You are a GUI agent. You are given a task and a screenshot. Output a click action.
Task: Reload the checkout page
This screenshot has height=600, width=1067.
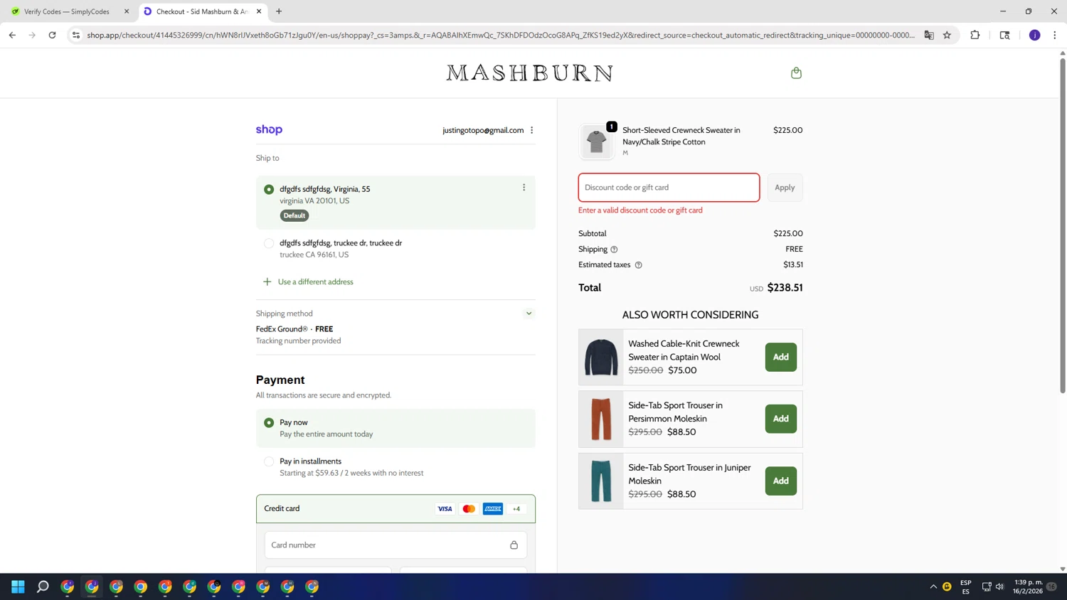pyautogui.click(x=52, y=35)
